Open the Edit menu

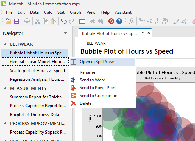point(21,12)
